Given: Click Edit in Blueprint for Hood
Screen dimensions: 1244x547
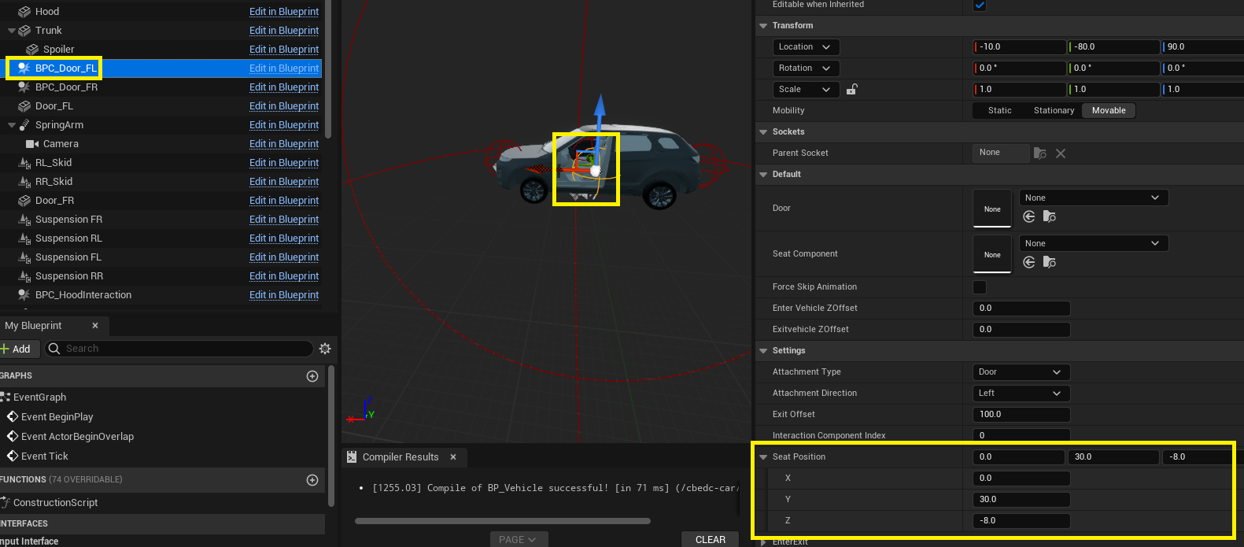Looking at the screenshot, I should 284,12.
